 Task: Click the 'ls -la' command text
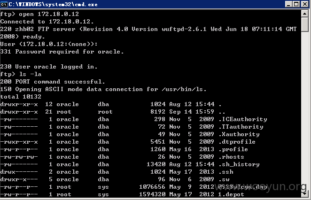pyautogui.click(x=31, y=74)
